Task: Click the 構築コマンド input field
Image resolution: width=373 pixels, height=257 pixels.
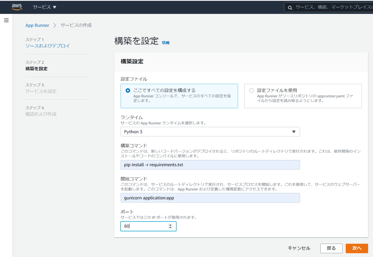Action: click(x=210, y=165)
